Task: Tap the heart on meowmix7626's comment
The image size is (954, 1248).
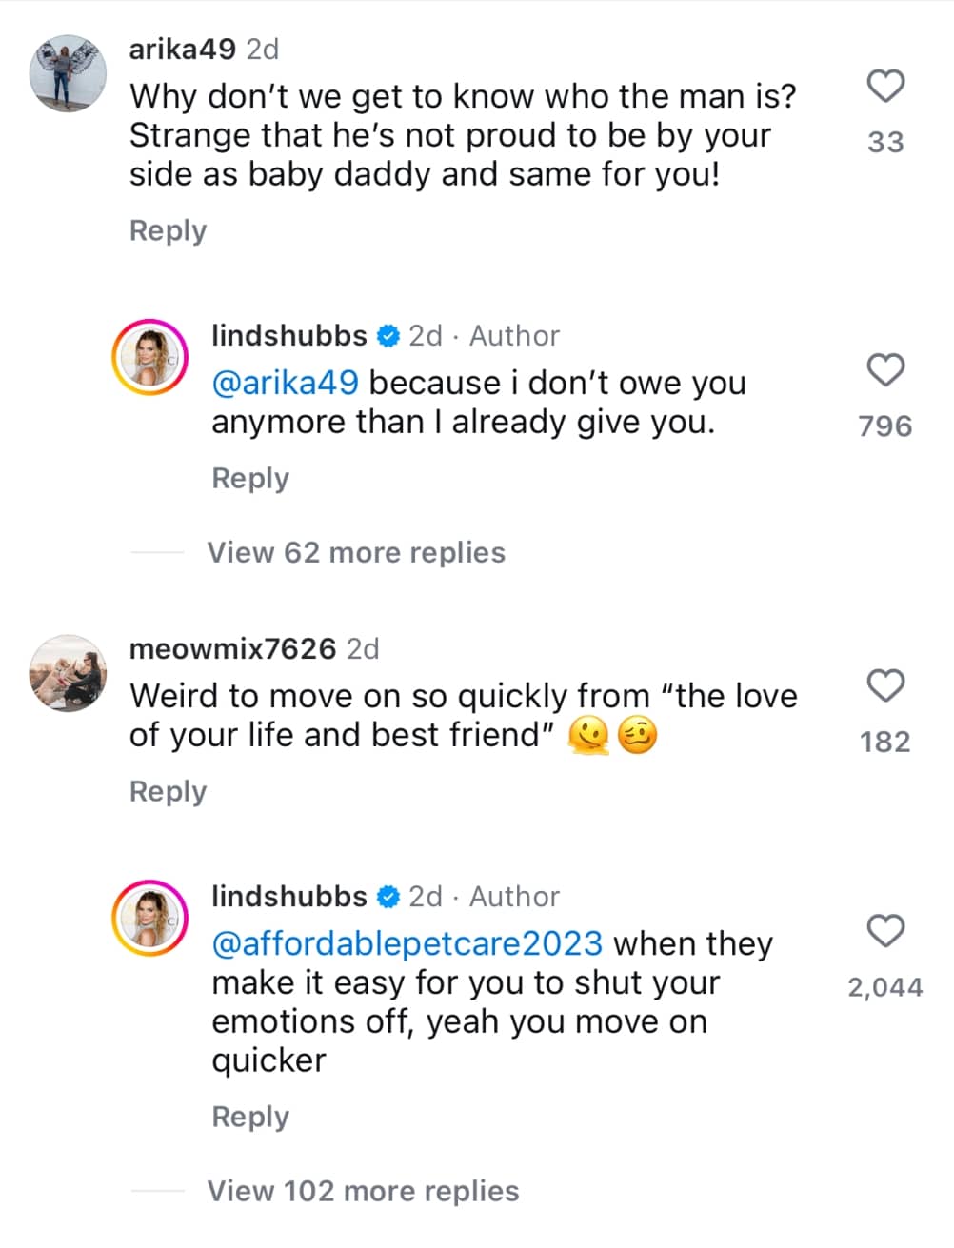Action: [x=885, y=685]
